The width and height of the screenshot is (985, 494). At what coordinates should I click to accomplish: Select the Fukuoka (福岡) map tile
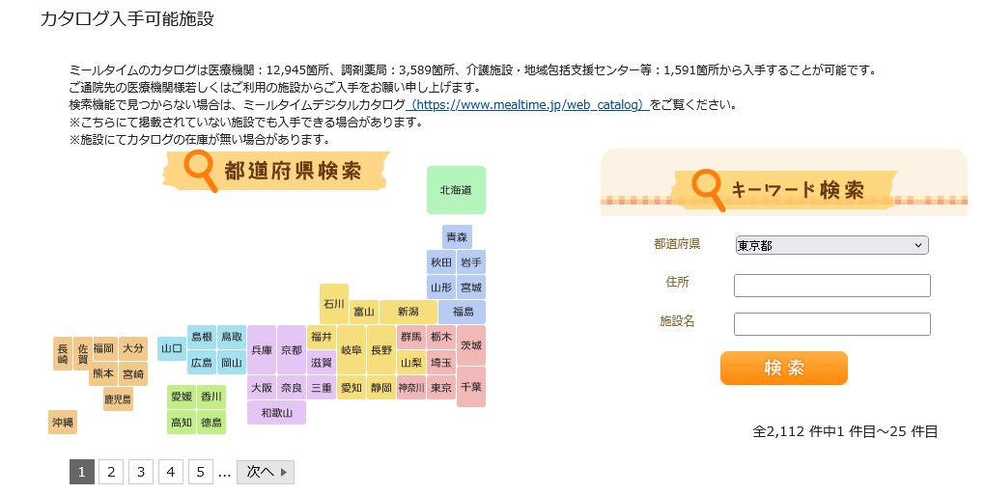103,347
